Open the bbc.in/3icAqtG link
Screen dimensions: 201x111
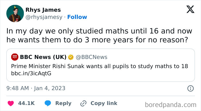tap(31, 74)
